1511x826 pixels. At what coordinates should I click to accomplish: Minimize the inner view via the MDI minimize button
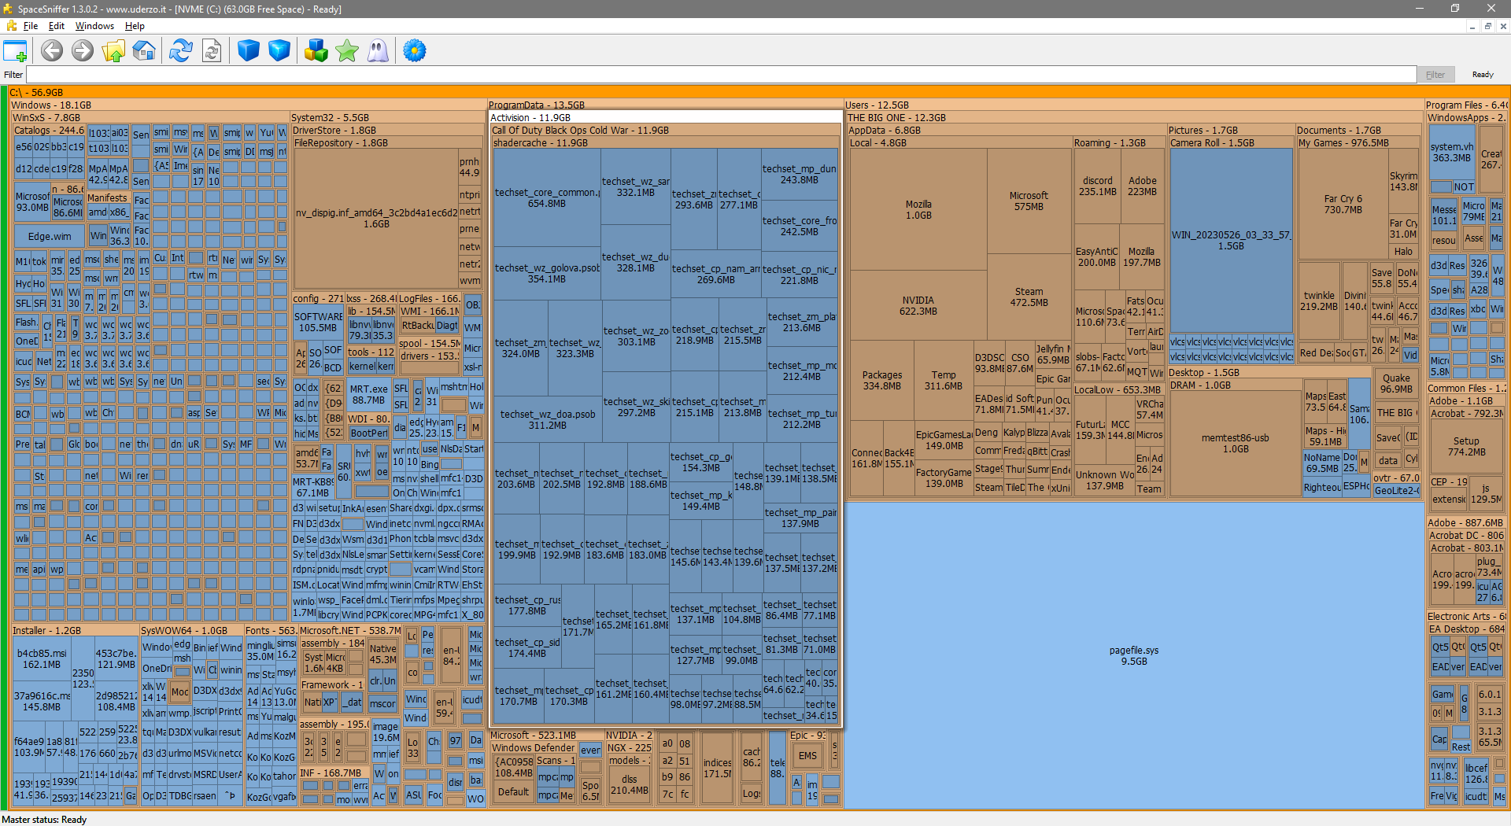(1472, 26)
